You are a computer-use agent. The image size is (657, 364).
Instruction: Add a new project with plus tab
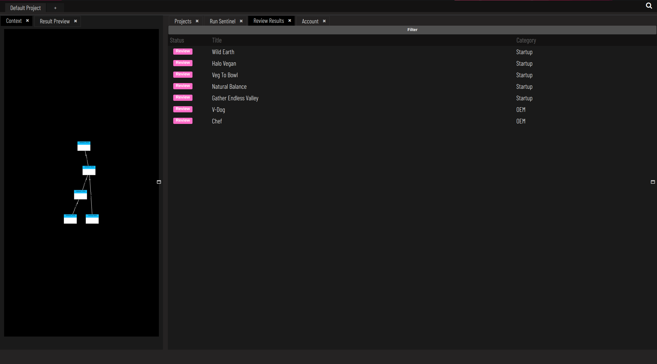[55, 8]
